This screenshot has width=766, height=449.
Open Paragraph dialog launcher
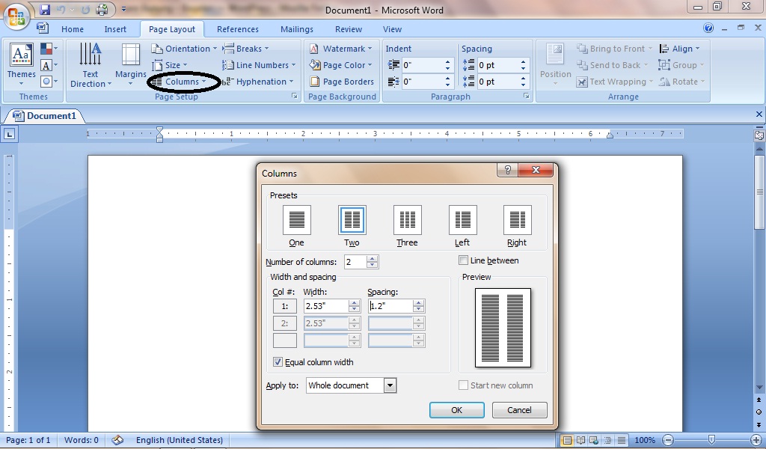point(526,97)
